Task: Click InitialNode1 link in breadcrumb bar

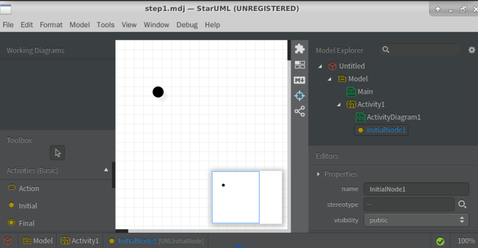Action: tap(138, 241)
